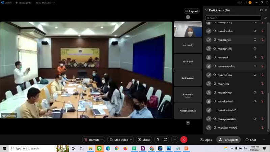Collapse the Participants section chevron
The height and width of the screenshot is (152, 270).
click(206, 10)
